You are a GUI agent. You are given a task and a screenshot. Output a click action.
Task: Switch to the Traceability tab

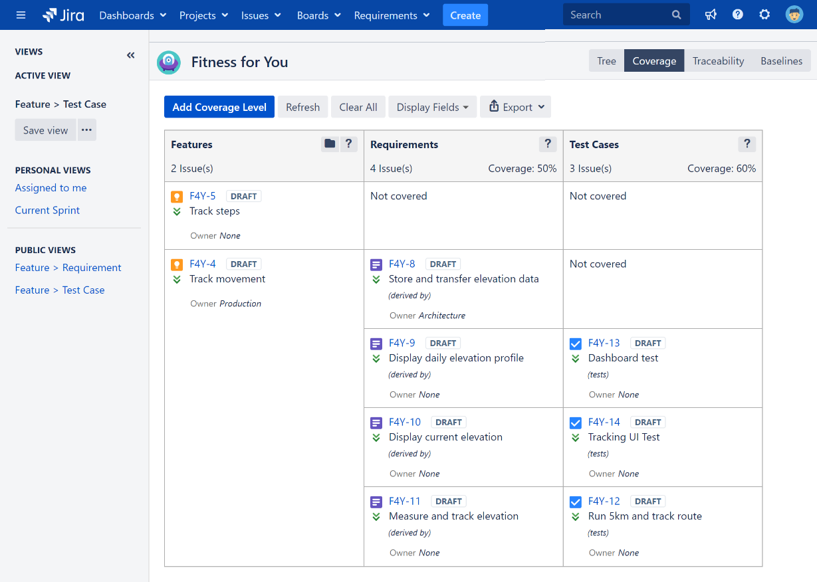click(718, 61)
